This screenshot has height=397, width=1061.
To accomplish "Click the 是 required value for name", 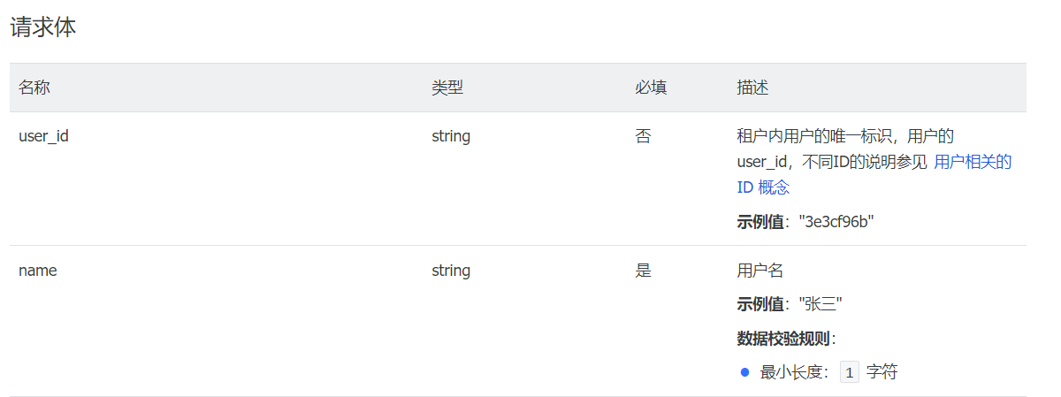I will (x=643, y=271).
